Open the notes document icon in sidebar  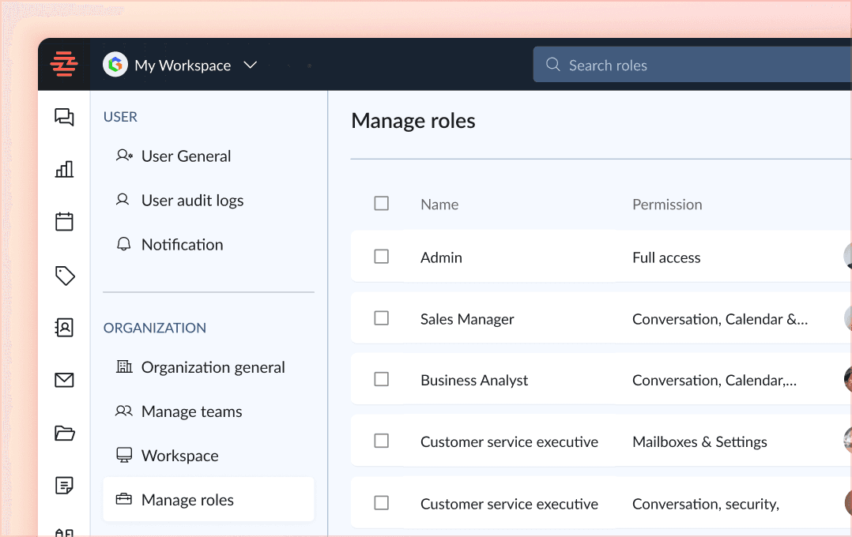coord(64,485)
